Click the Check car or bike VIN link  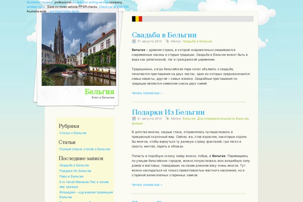click(x=114, y=7)
